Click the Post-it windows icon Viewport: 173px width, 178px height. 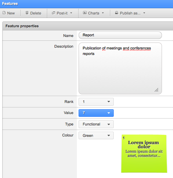pos(53,13)
